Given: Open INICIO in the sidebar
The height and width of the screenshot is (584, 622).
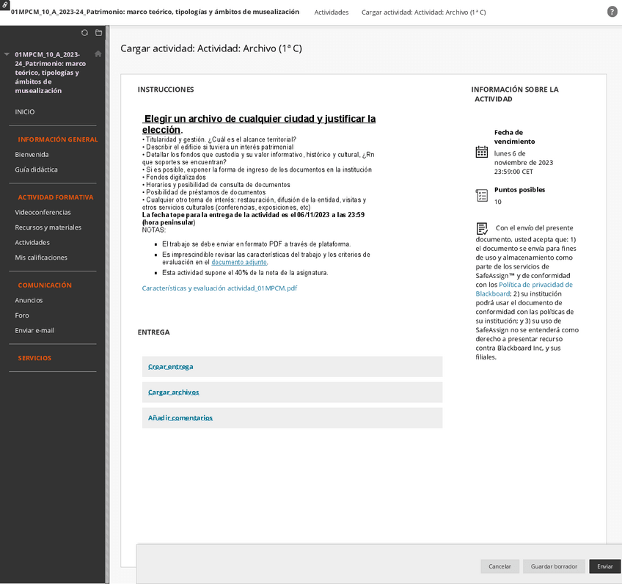Looking at the screenshot, I should [25, 112].
